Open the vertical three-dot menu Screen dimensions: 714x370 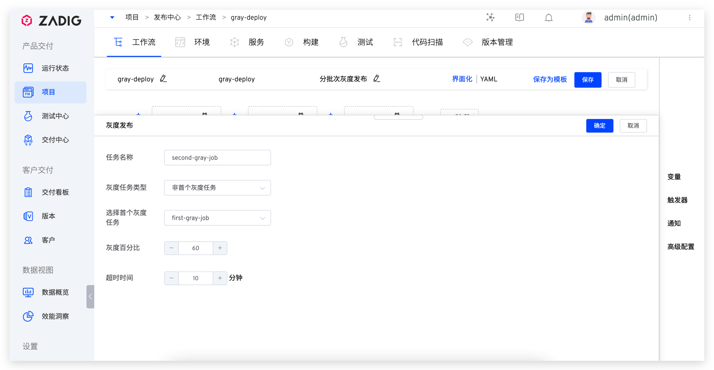(x=689, y=18)
